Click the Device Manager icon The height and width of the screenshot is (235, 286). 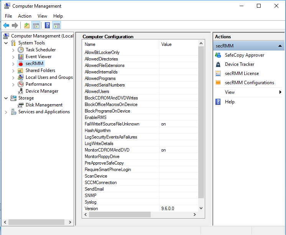click(x=21, y=91)
